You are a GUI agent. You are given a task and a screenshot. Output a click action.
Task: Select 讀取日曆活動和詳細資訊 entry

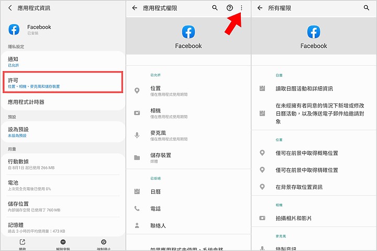[314, 88]
